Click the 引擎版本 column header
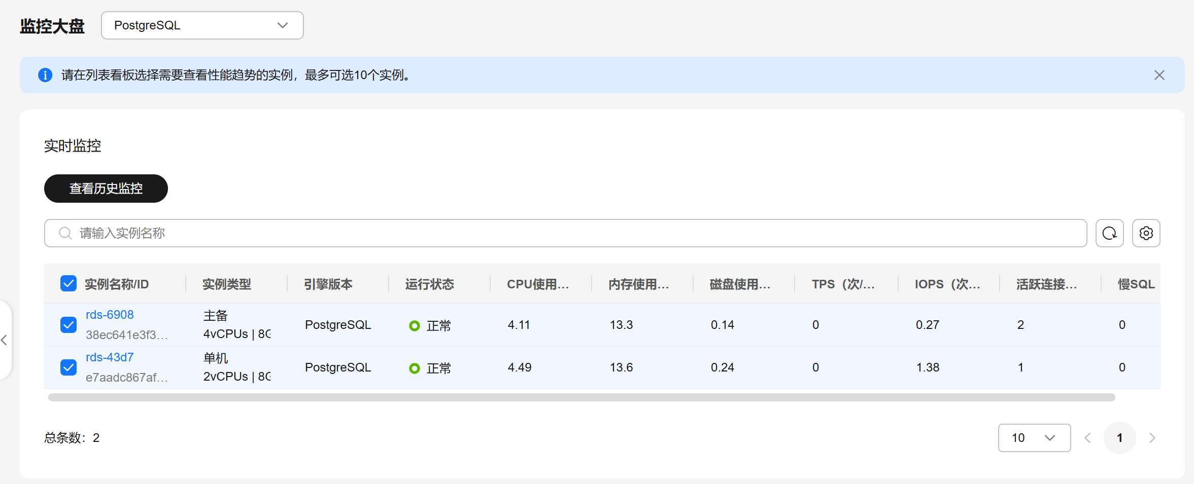The height and width of the screenshot is (484, 1194). click(328, 284)
